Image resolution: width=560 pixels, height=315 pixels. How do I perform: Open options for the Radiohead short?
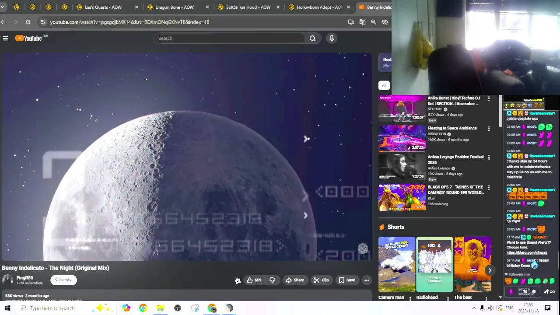tap(448, 298)
